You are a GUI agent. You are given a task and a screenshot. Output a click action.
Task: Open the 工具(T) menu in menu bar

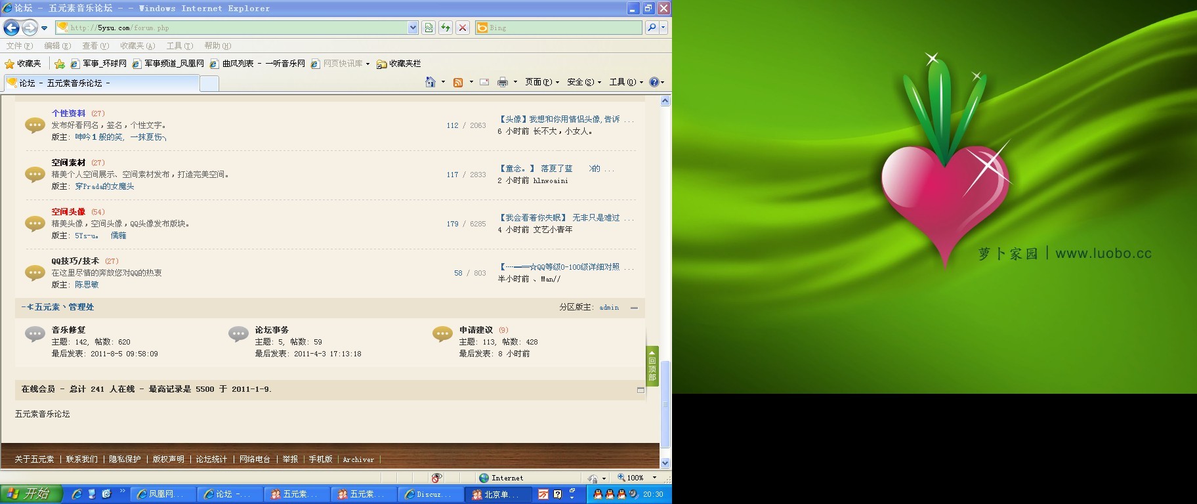[179, 46]
